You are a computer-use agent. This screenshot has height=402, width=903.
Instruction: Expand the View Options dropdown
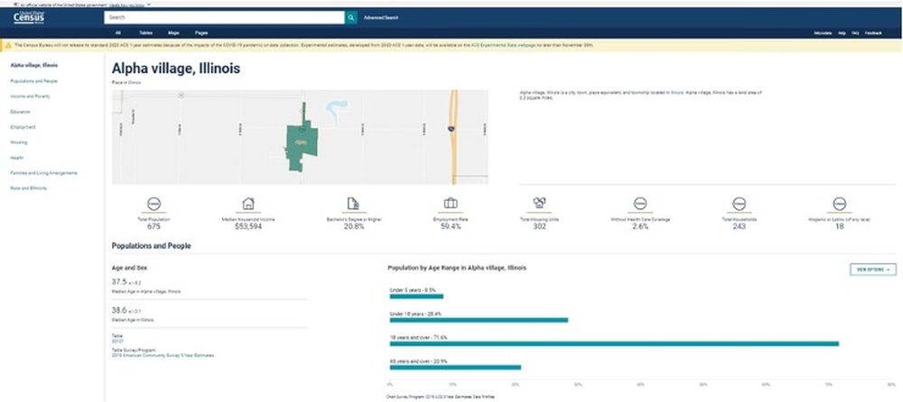click(872, 269)
